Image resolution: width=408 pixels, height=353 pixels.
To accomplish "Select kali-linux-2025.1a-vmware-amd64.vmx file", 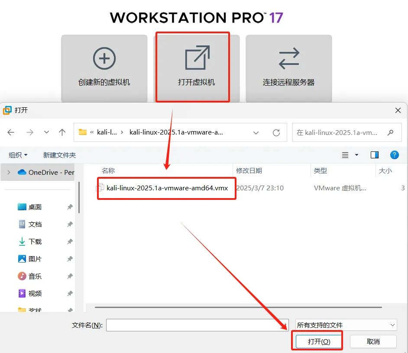I will click(x=167, y=188).
